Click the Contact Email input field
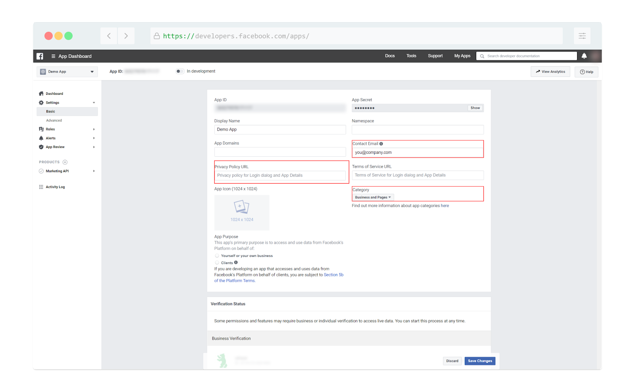The width and height of the screenshot is (635, 391). pyautogui.click(x=418, y=152)
